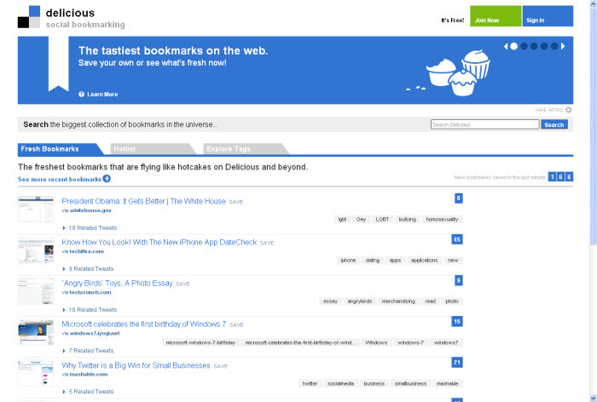Click the save count 9 badge
The height and width of the screenshot is (402, 597).
(459, 281)
